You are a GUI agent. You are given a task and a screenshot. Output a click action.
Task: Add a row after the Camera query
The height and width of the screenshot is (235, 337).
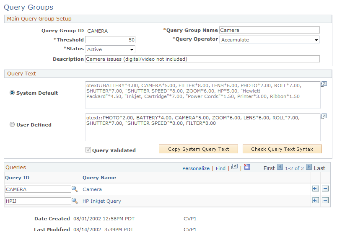click(x=316, y=189)
